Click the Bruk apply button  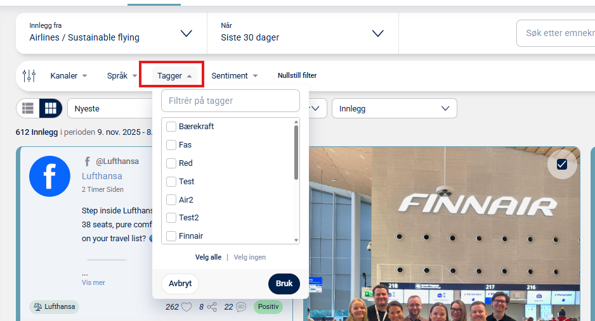pos(284,284)
